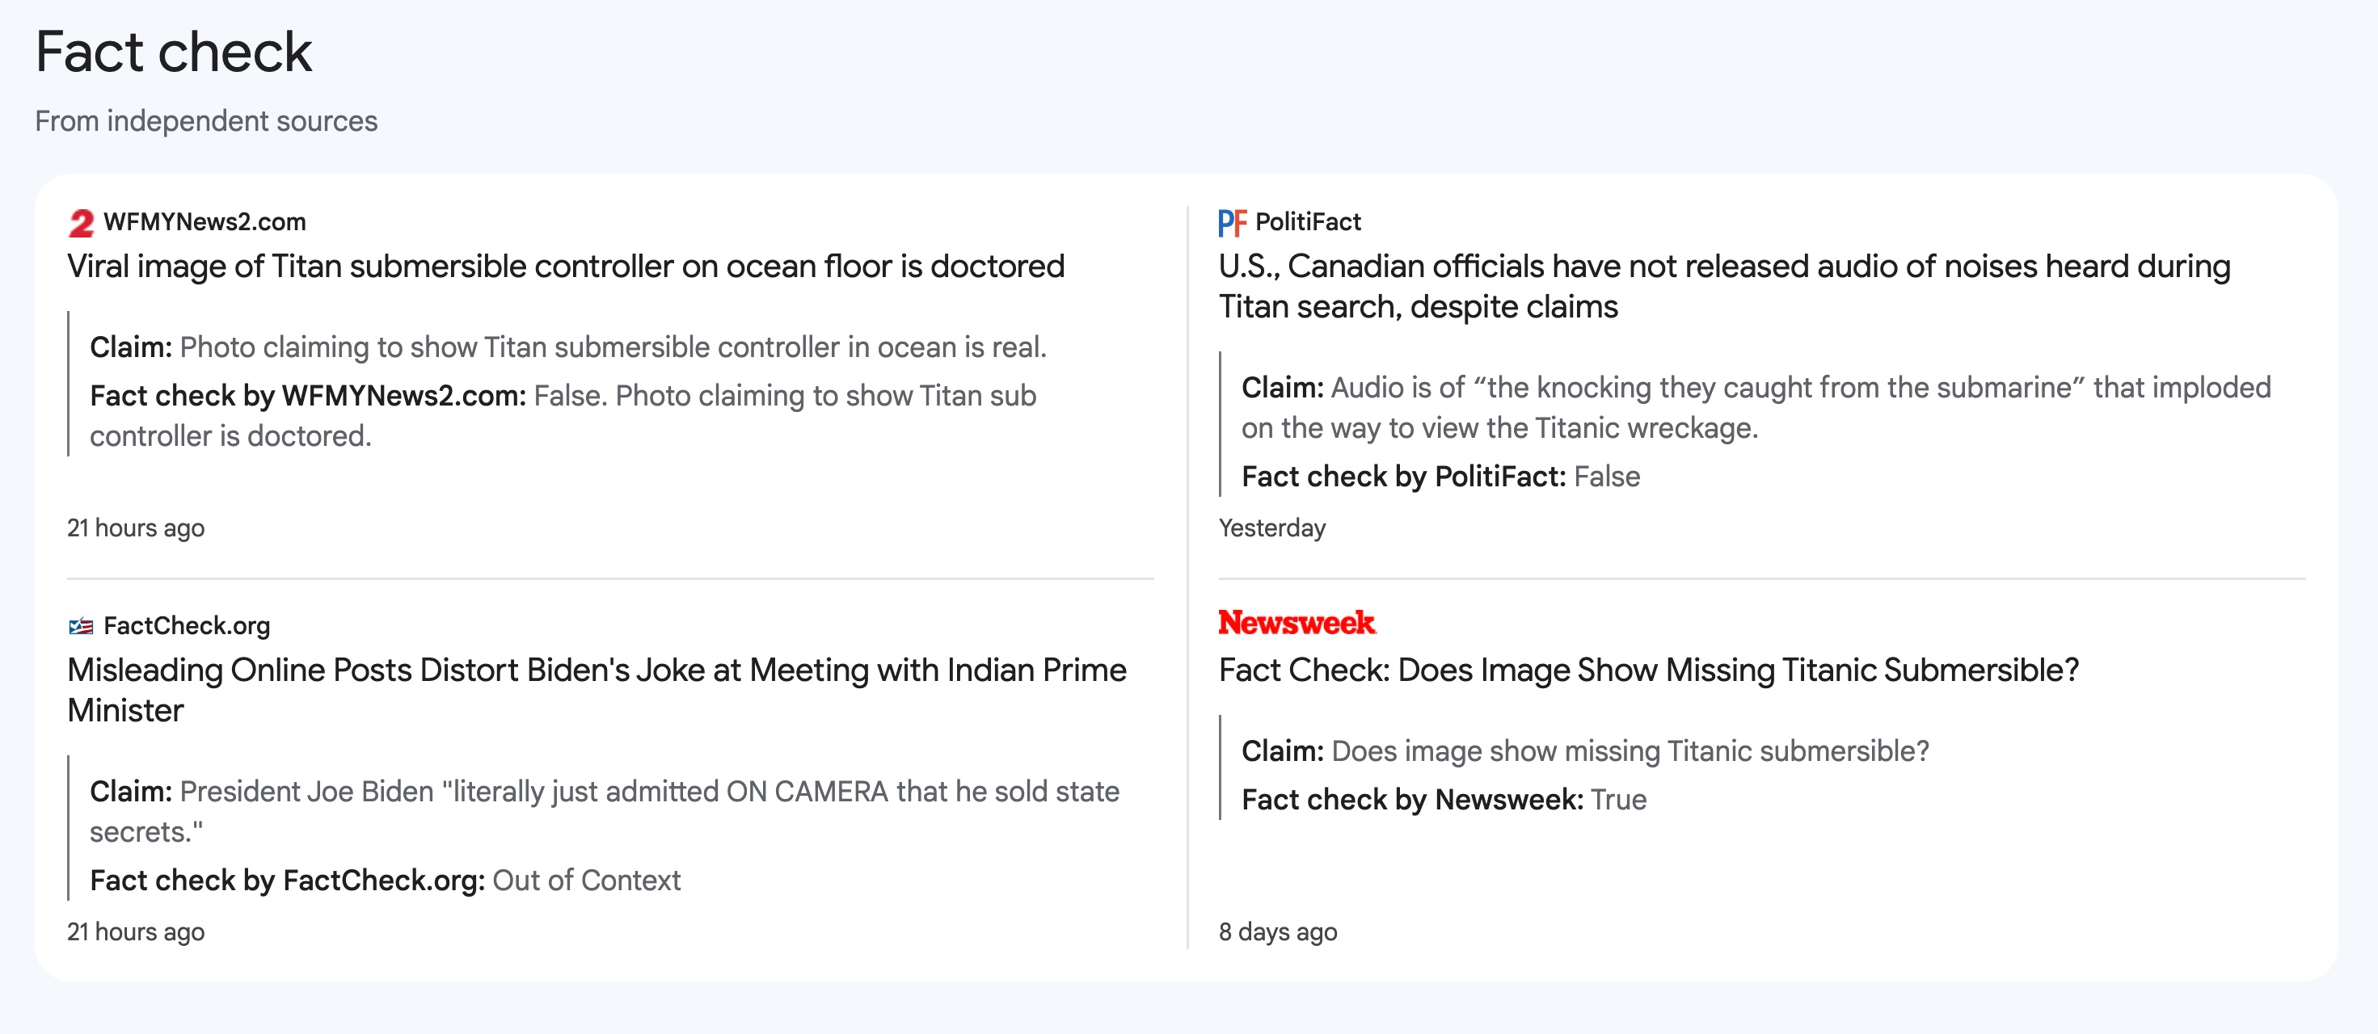
Task: Click the PolitiFact PF logo icon
Action: tap(1232, 222)
